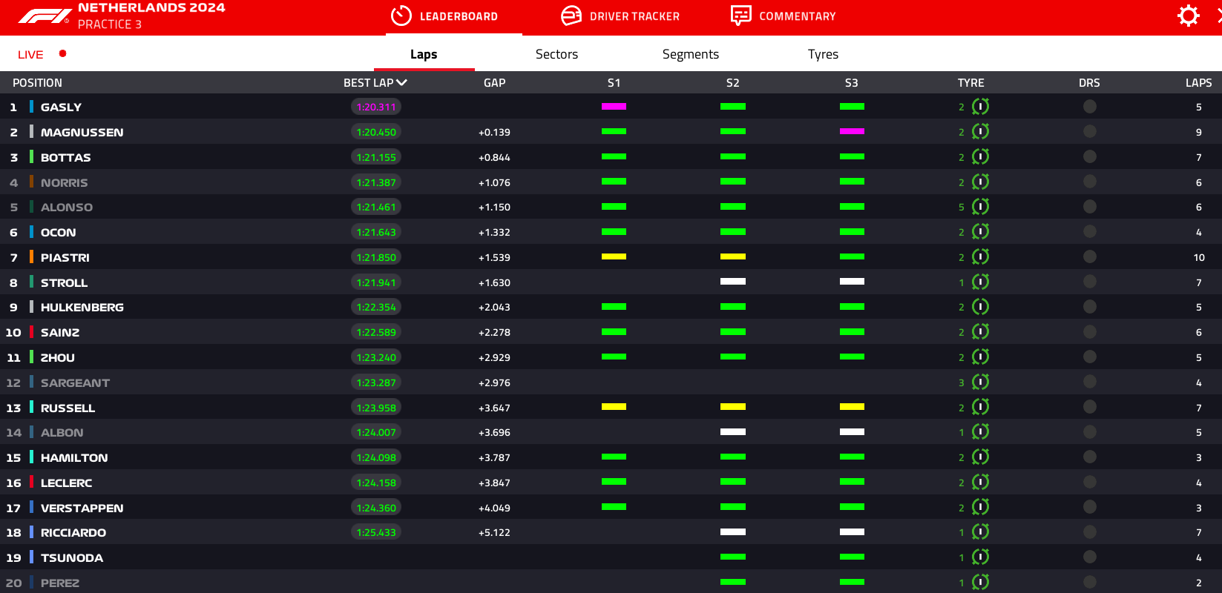Click Verstappen's tyre compound icon
This screenshot has width=1222, height=593.
980,507
